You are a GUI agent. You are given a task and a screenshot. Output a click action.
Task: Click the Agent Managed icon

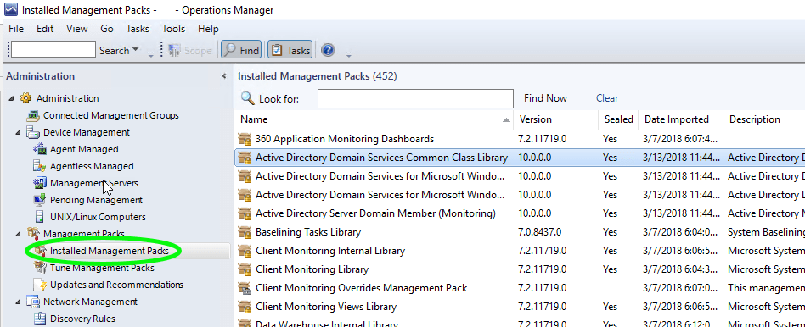(x=40, y=149)
